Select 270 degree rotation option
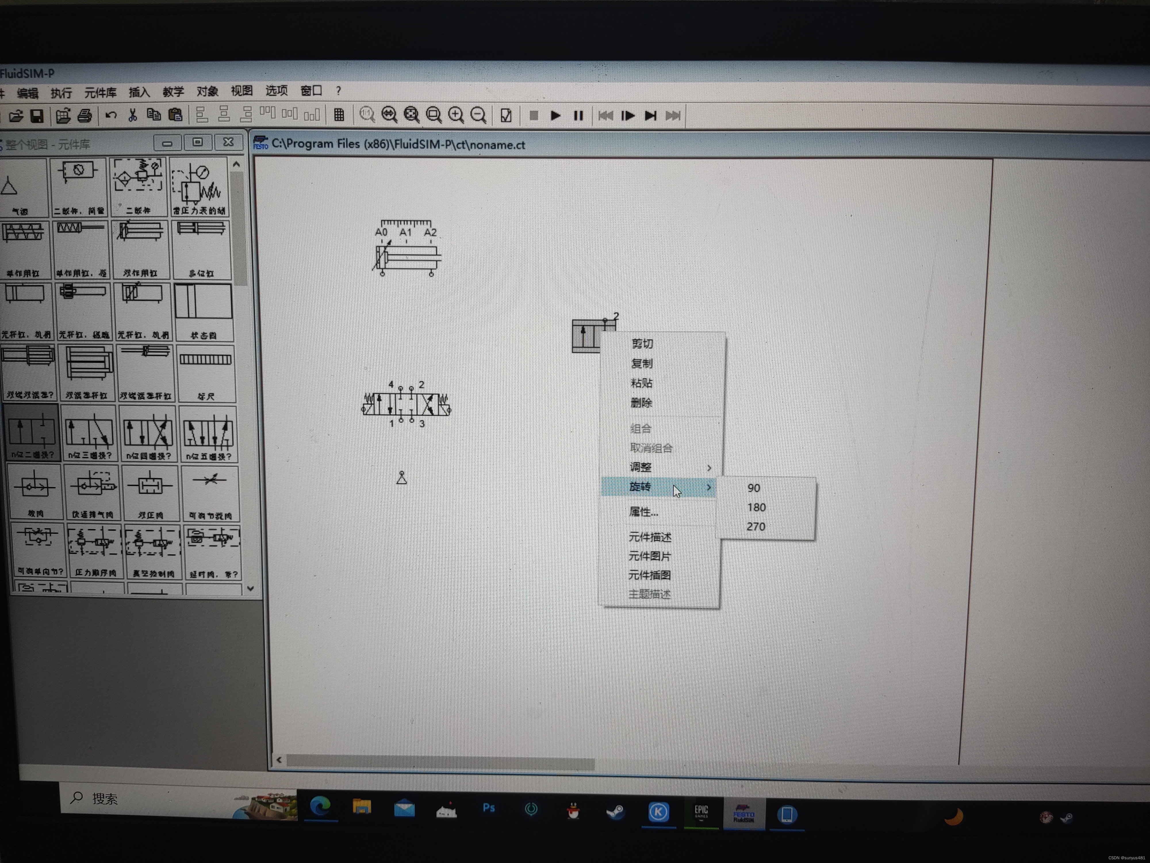 (755, 526)
